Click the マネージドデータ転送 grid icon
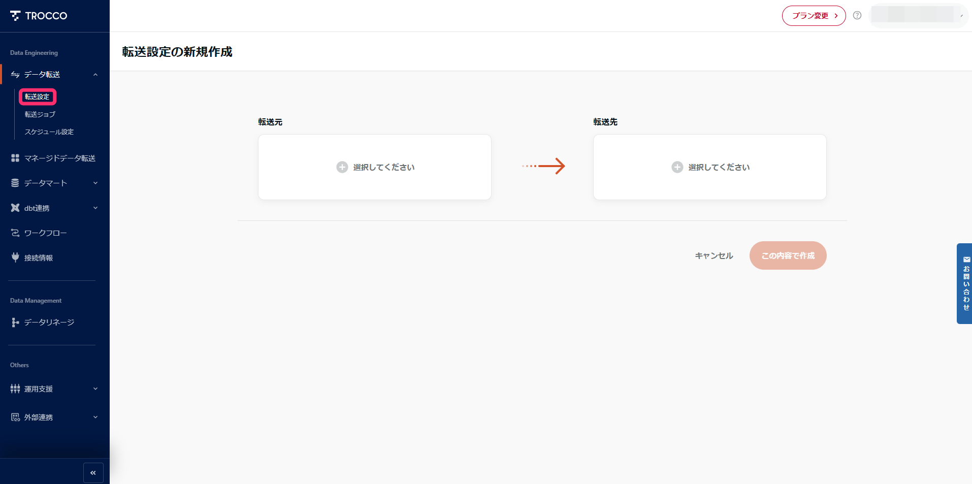This screenshot has width=972, height=484. (15, 158)
